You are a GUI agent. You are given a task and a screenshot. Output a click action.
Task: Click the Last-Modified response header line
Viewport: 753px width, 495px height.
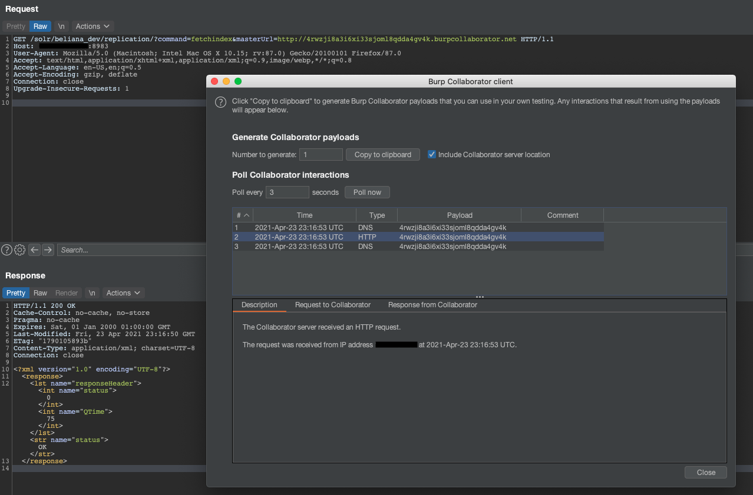pyautogui.click(x=104, y=334)
